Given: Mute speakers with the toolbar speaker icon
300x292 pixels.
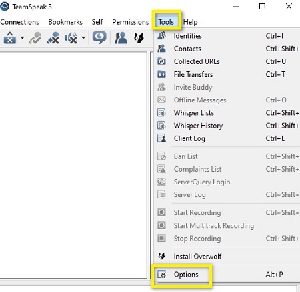Looking at the screenshot, I should pos(71,37).
